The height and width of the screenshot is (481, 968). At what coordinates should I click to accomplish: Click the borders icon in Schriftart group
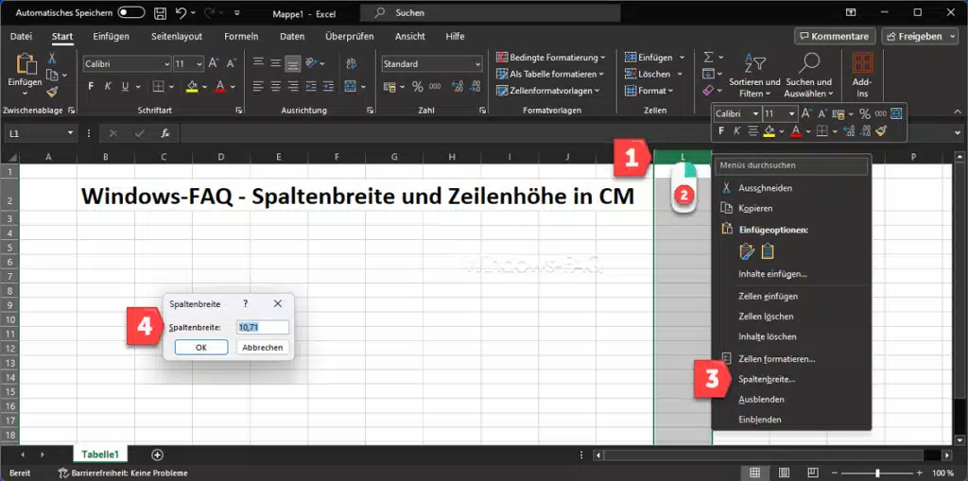point(159,86)
